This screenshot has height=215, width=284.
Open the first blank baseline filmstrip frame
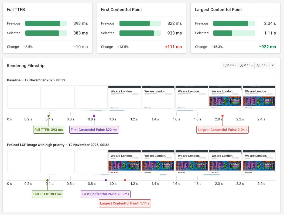[24, 97]
